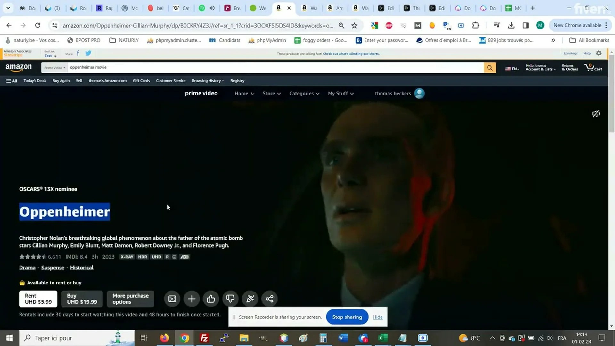Toggle Chrome side panel icon
Image resolution: width=615 pixels, height=346 pixels.
point(525,25)
